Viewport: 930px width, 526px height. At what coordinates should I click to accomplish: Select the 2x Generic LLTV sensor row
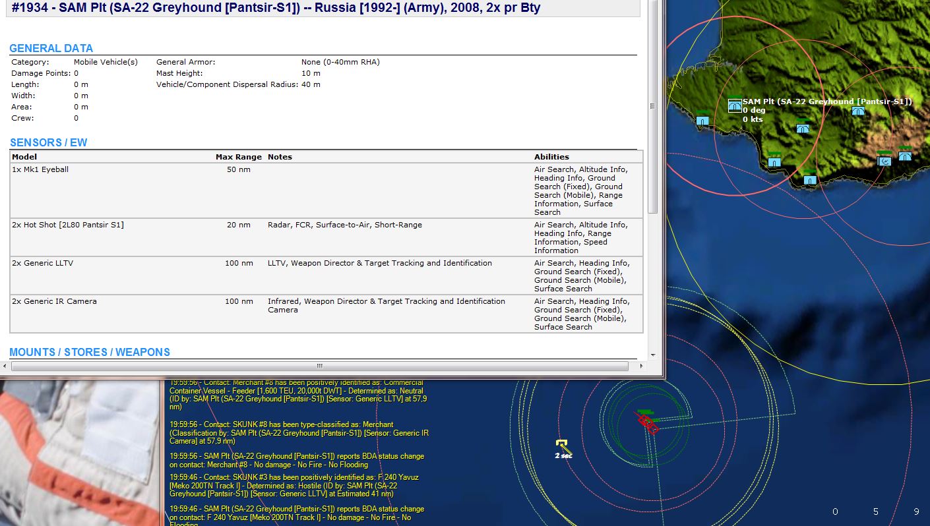tap(326, 276)
